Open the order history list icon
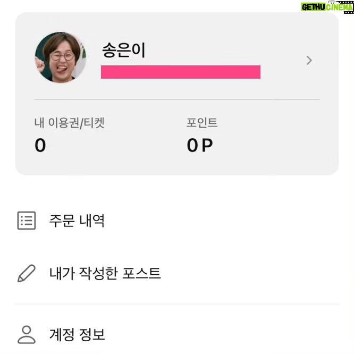Viewport: 354px width, 354px height. 27,221
